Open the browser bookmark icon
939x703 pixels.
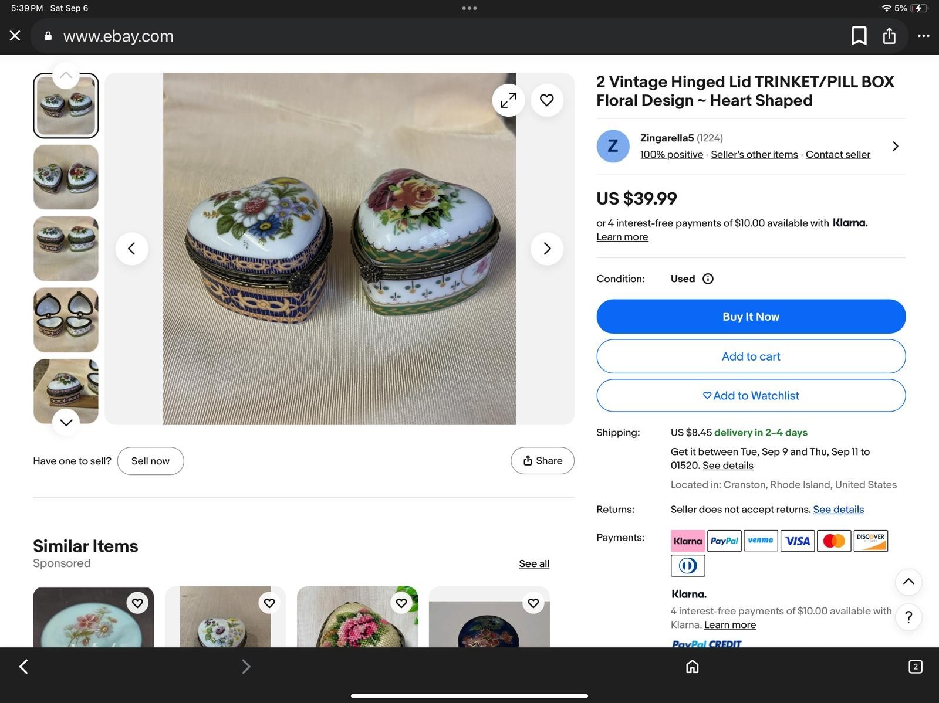point(859,36)
